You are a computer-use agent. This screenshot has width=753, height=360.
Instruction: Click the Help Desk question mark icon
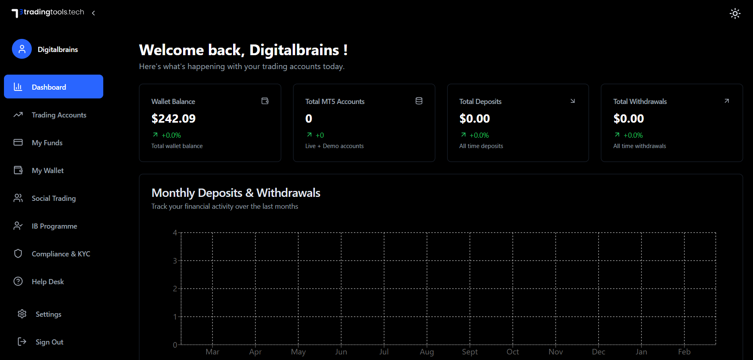coord(18,281)
